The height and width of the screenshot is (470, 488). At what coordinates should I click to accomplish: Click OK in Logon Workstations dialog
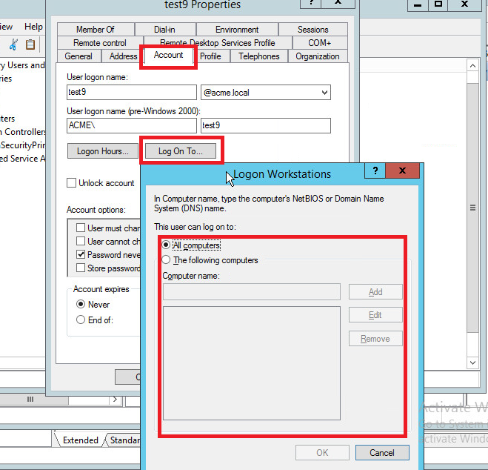tap(322, 452)
